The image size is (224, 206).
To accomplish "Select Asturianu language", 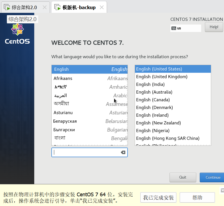I will click(x=90, y=113).
